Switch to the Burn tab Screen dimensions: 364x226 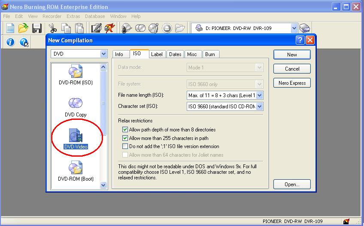click(211, 54)
